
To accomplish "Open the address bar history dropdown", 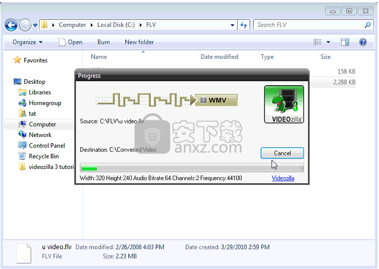I will (x=232, y=25).
